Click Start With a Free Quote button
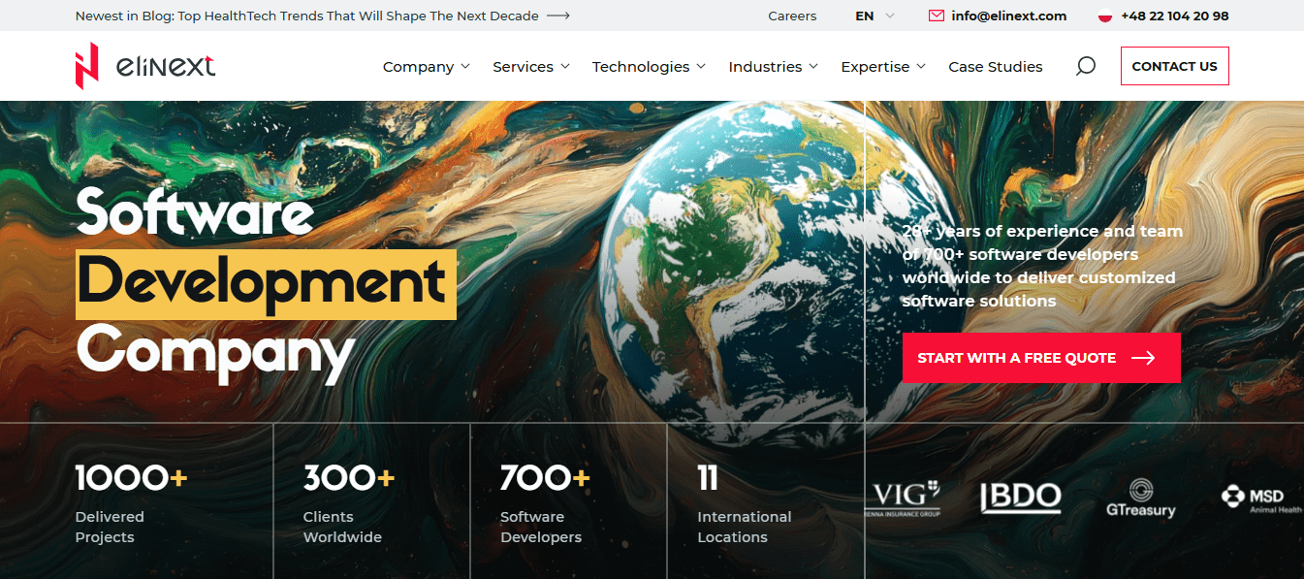 pos(1040,358)
